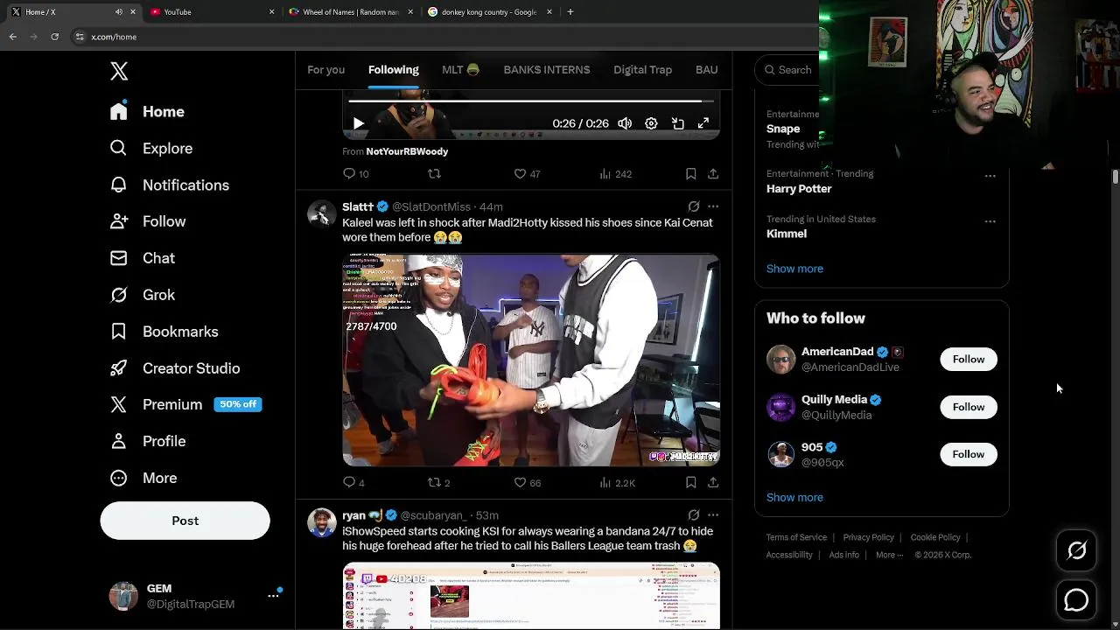The width and height of the screenshot is (1120, 630).
Task: Reply to Slatt post, 4 replies
Action: point(354,483)
